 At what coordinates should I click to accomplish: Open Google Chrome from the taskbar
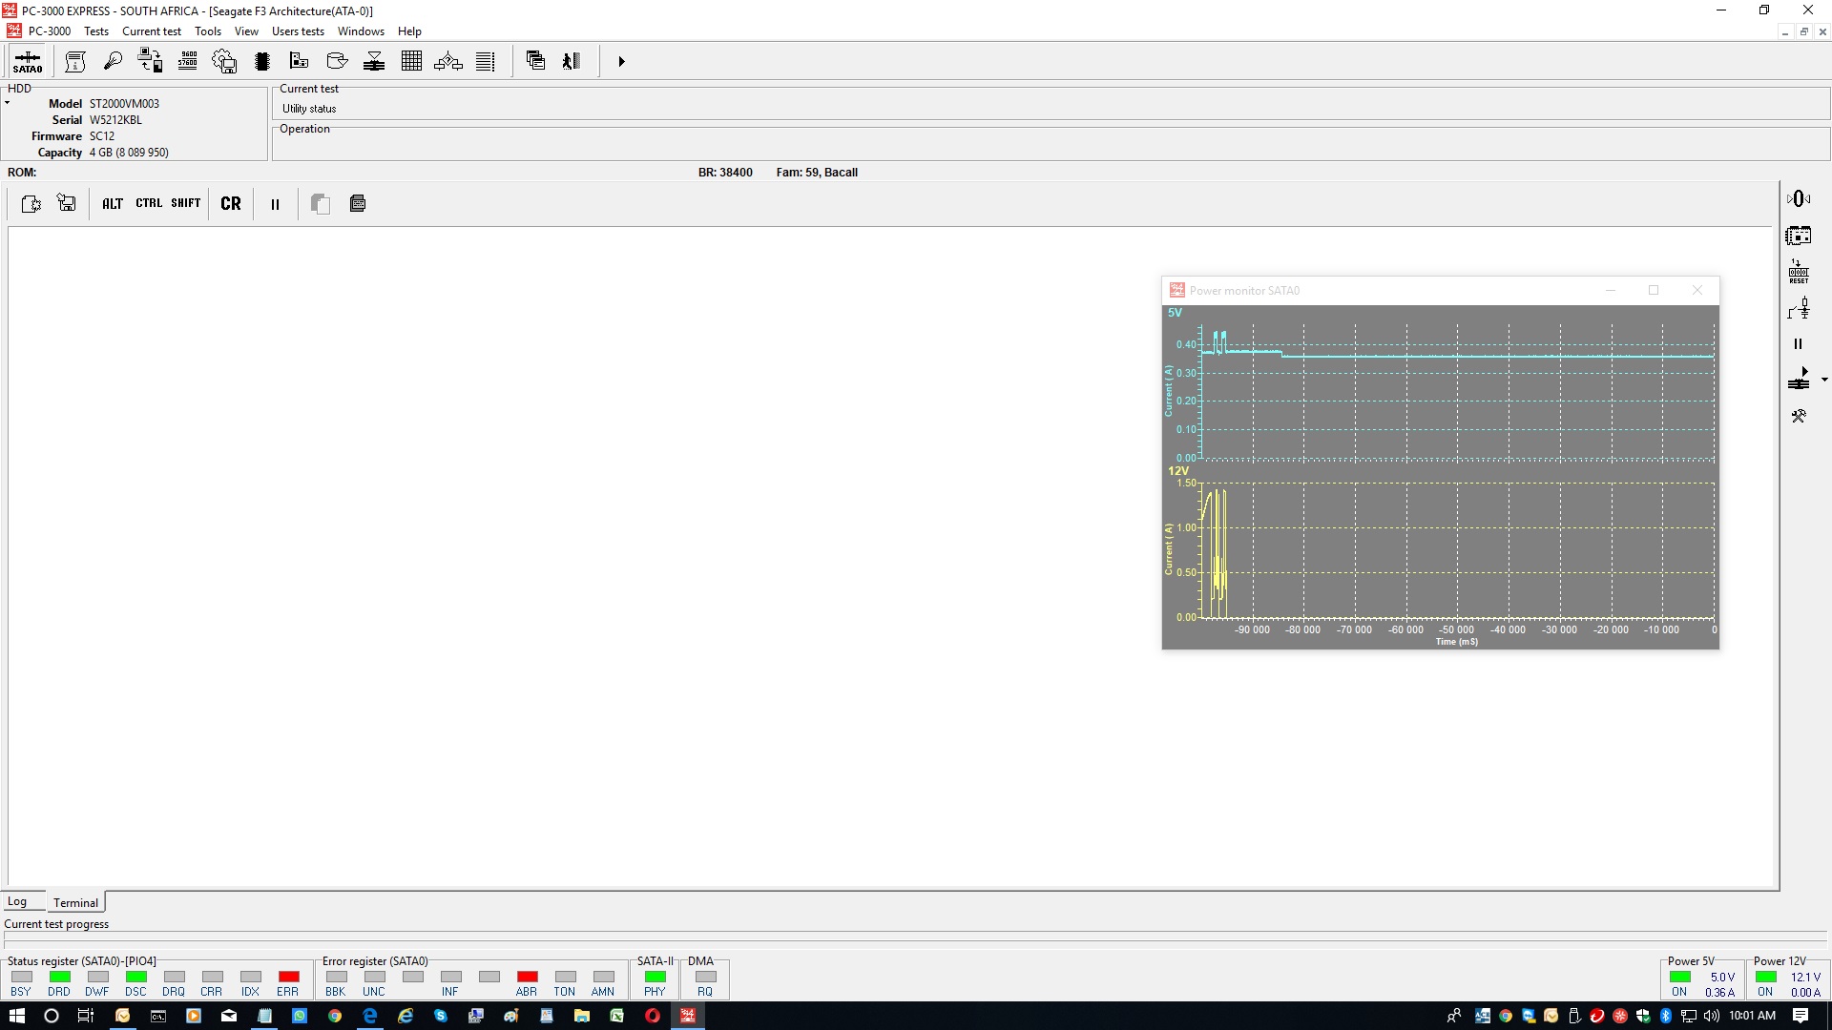(x=335, y=1016)
